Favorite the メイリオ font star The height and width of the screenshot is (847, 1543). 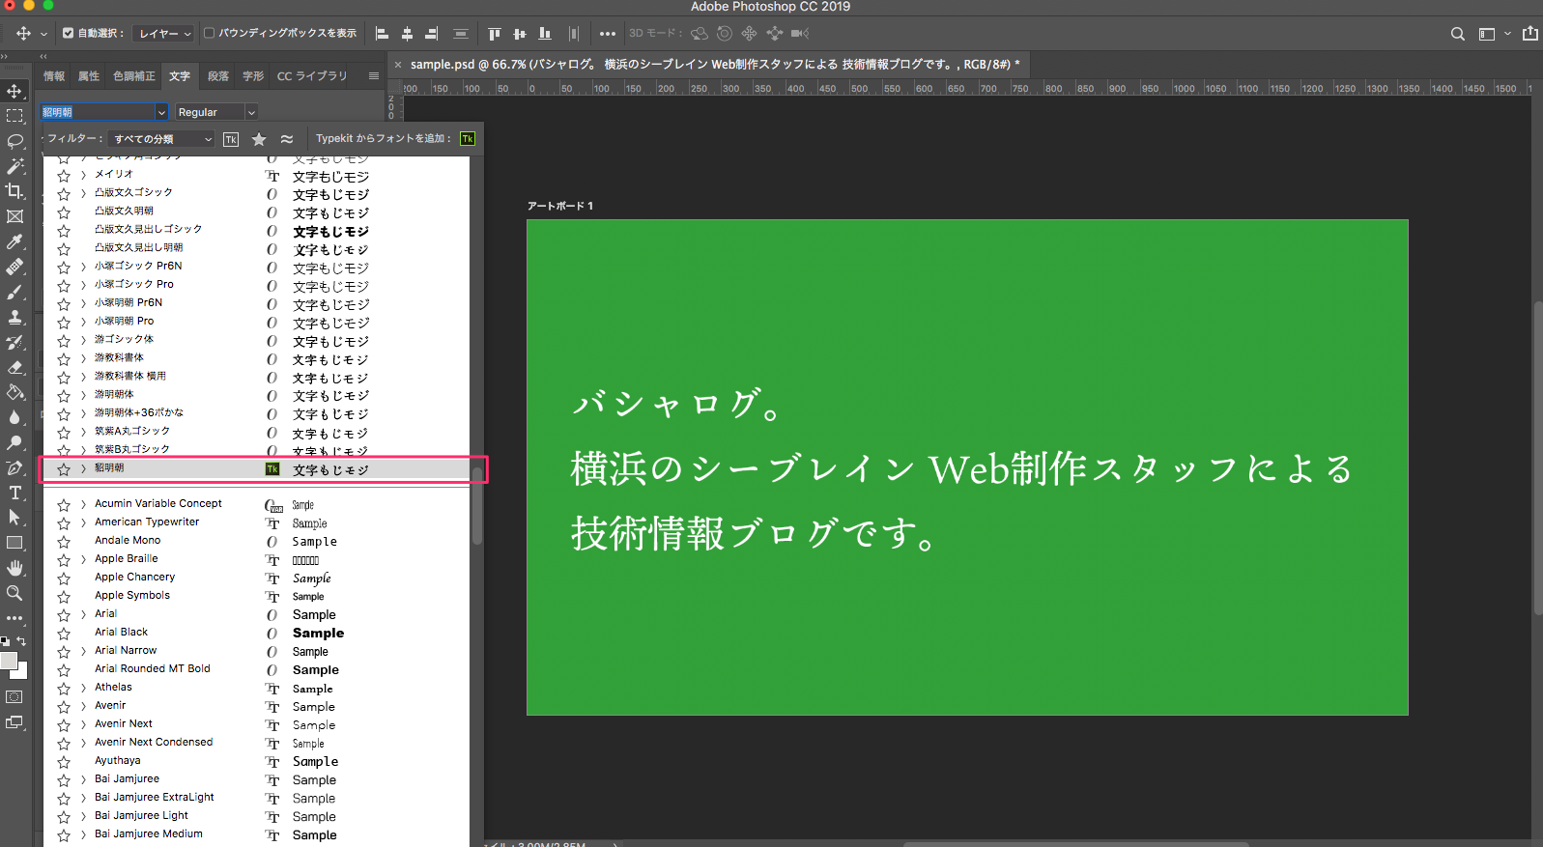pyautogui.click(x=64, y=175)
